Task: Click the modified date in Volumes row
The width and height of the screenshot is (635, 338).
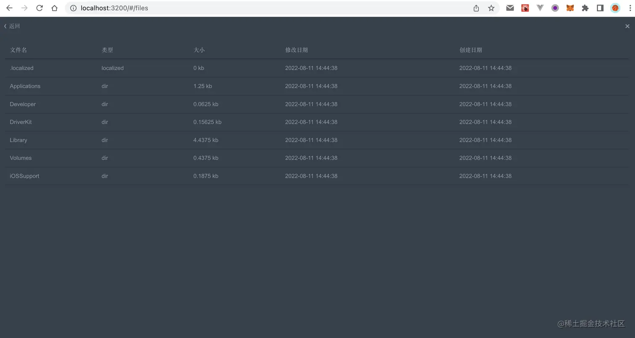Action: [x=311, y=158]
